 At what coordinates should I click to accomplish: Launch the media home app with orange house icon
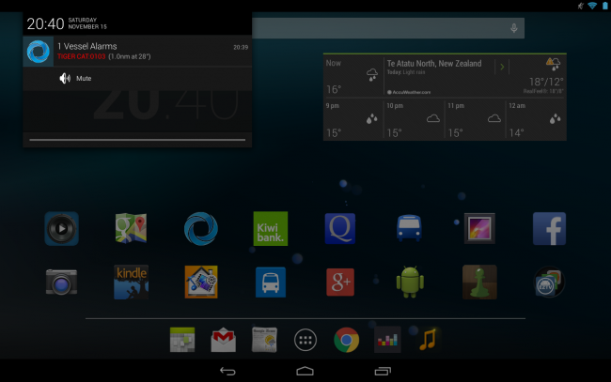201,282
